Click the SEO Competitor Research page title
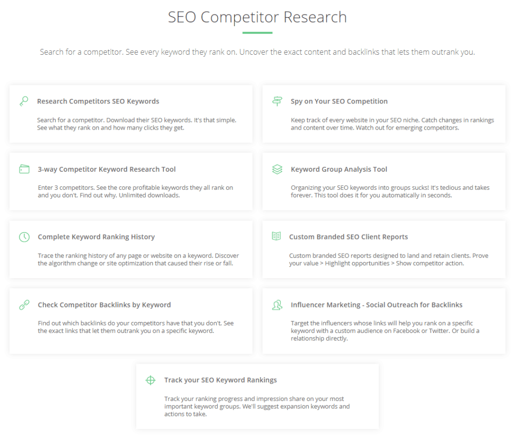 coord(257,17)
